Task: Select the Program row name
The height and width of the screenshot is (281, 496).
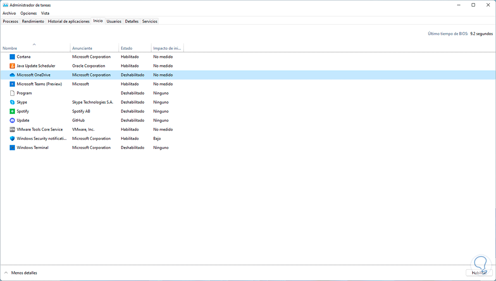Action: [24, 93]
